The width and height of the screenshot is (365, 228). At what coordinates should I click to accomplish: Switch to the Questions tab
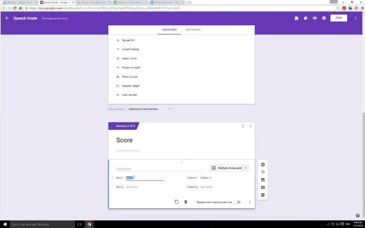[169, 30]
